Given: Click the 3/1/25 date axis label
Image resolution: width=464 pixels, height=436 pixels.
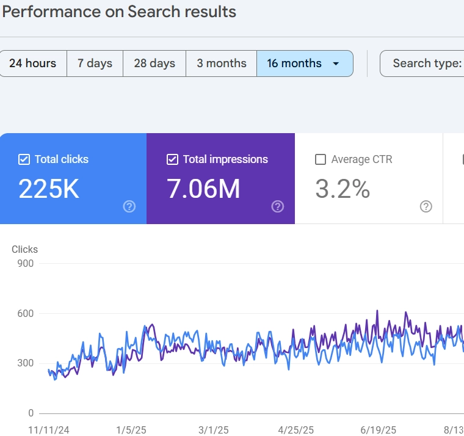Looking at the screenshot, I should (x=214, y=430).
